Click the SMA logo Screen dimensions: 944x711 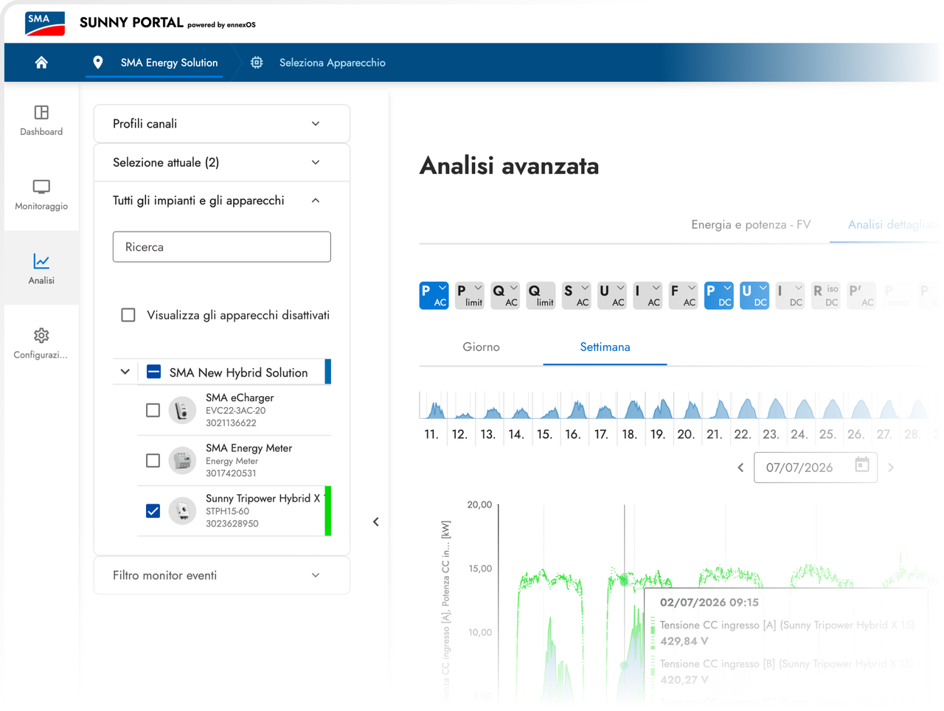point(45,24)
